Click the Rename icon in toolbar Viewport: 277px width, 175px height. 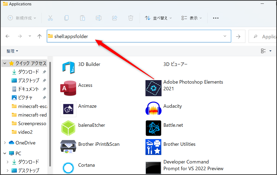pyautogui.click(x=99, y=18)
